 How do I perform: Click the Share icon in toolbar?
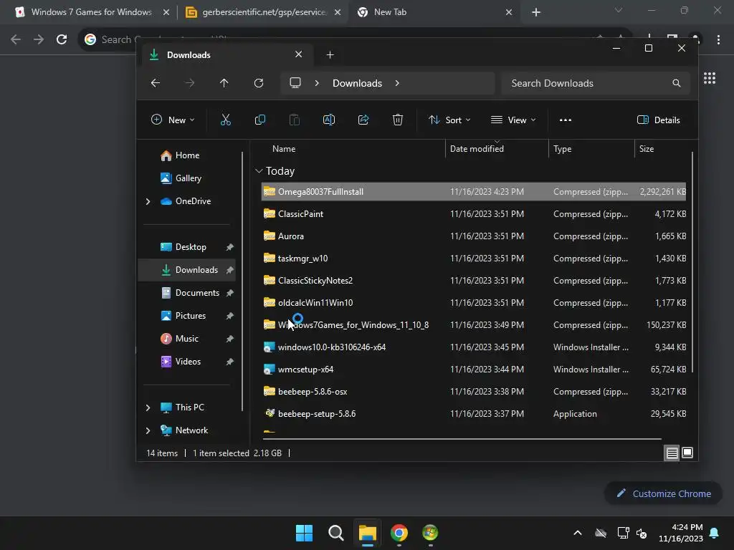[x=363, y=120]
